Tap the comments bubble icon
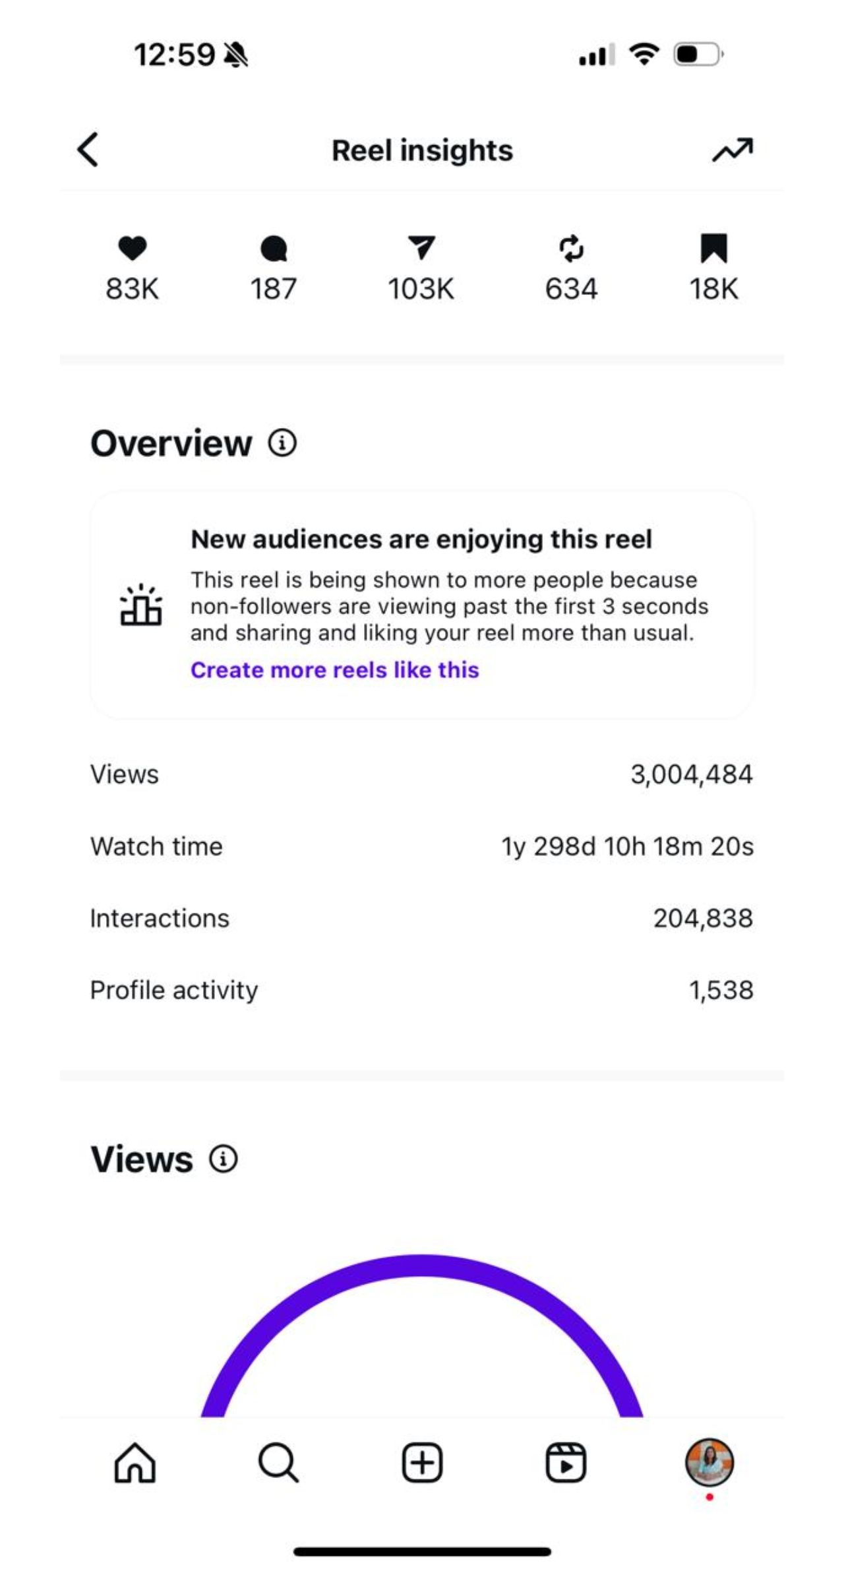 274,249
